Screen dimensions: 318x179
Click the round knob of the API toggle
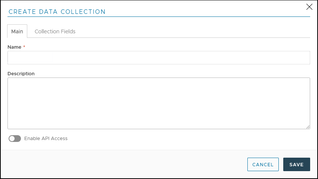[12, 139]
